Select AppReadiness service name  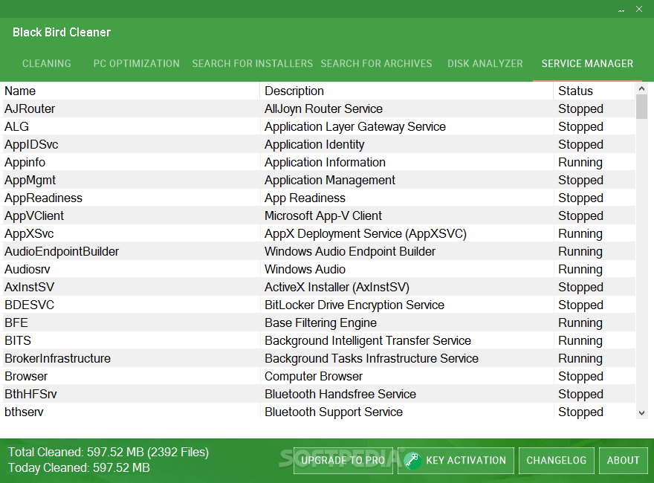pyautogui.click(x=43, y=198)
